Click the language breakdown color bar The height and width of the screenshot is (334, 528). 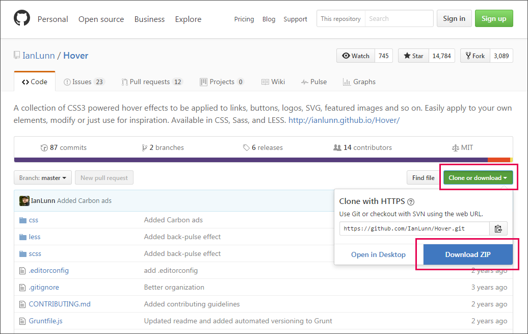(x=263, y=160)
